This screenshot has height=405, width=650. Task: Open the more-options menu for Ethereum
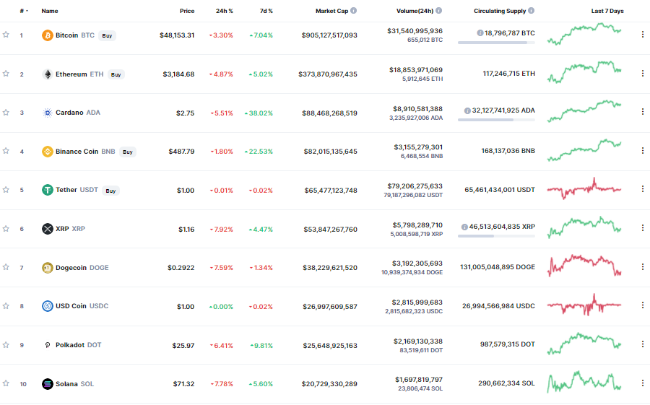643,73
